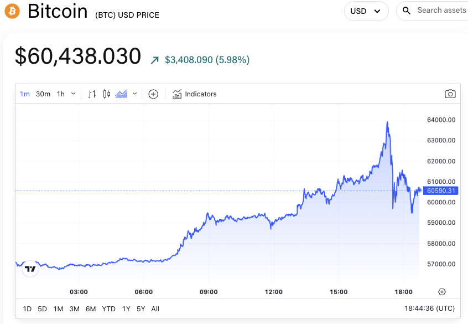Click the orange Bitcoin logo icon

(x=12, y=11)
